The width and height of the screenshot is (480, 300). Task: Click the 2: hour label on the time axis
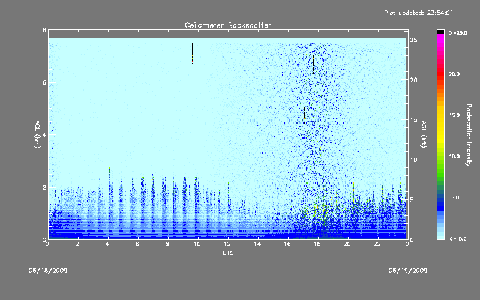click(79, 244)
